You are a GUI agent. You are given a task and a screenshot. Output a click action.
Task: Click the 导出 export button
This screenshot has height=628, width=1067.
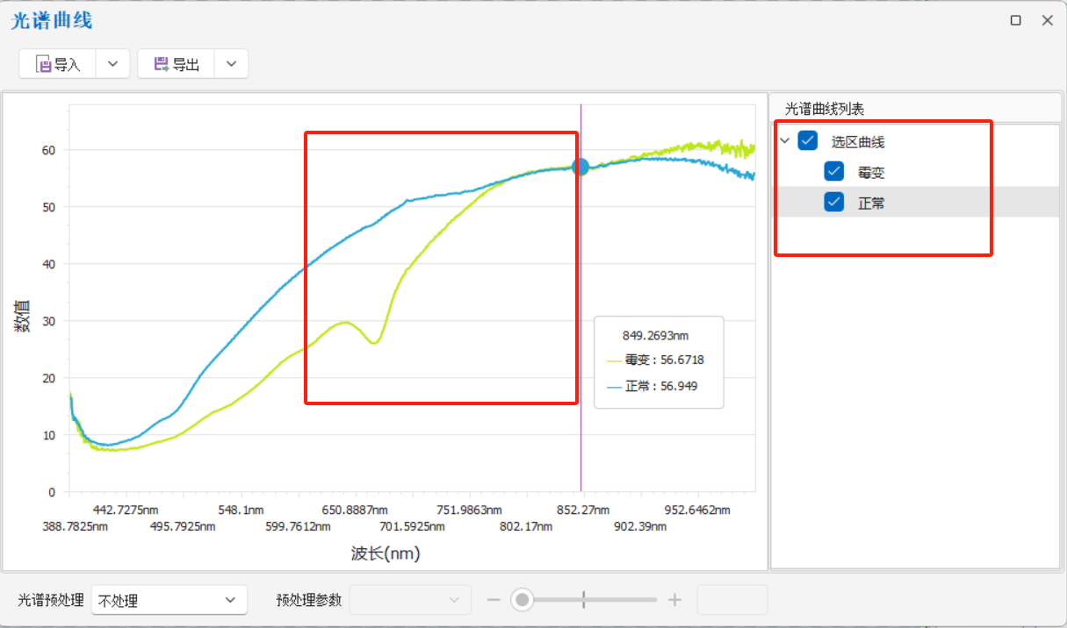tap(177, 64)
